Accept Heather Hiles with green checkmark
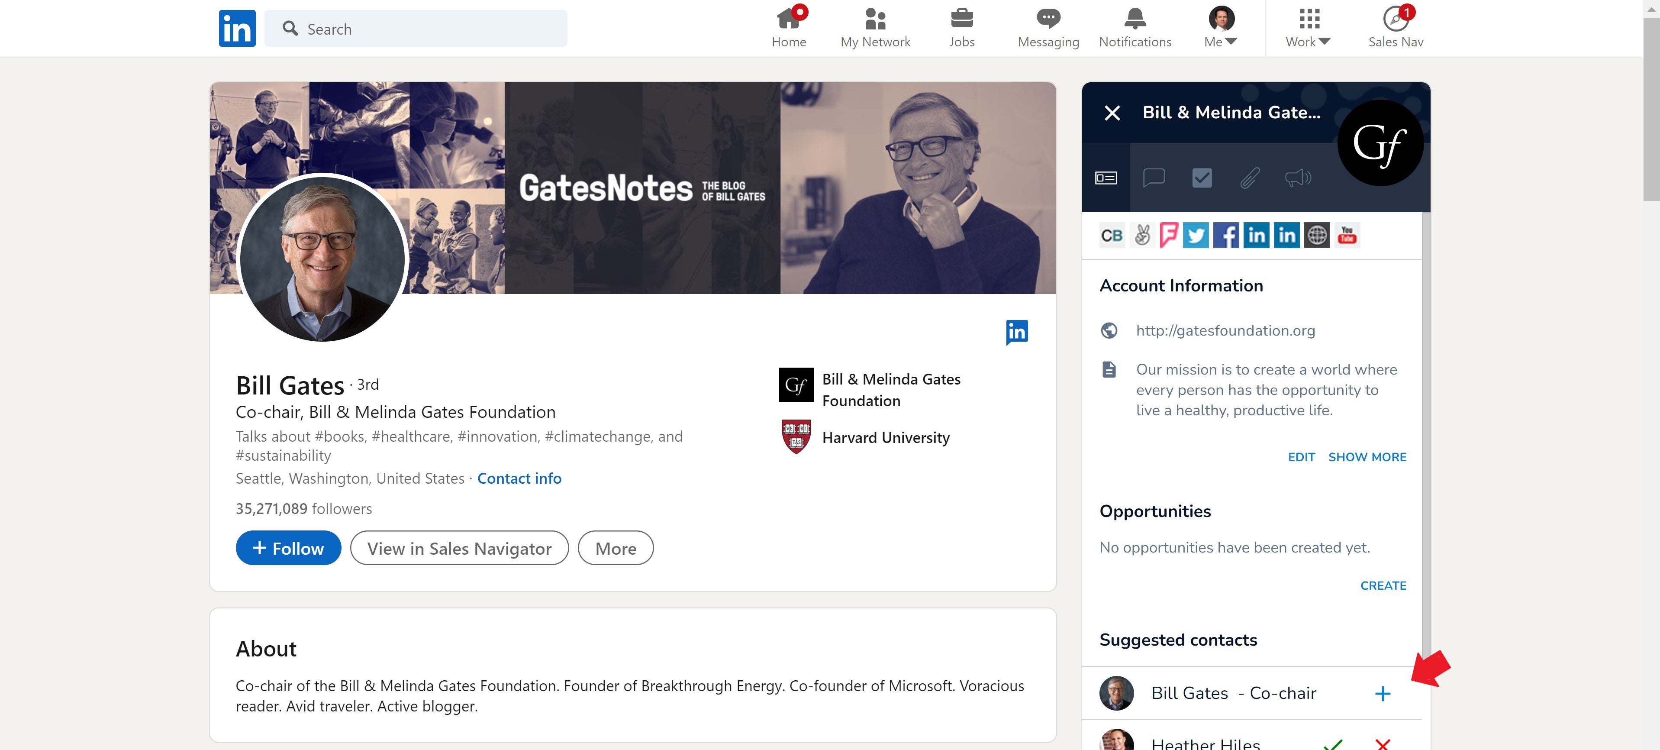This screenshot has height=750, width=1660. [x=1333, y=744]
